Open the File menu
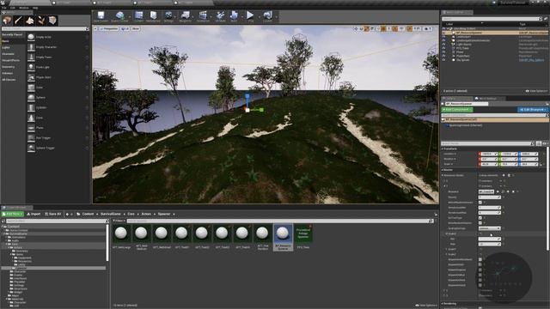This screenshot has height=309, width=550. point(3,8)
